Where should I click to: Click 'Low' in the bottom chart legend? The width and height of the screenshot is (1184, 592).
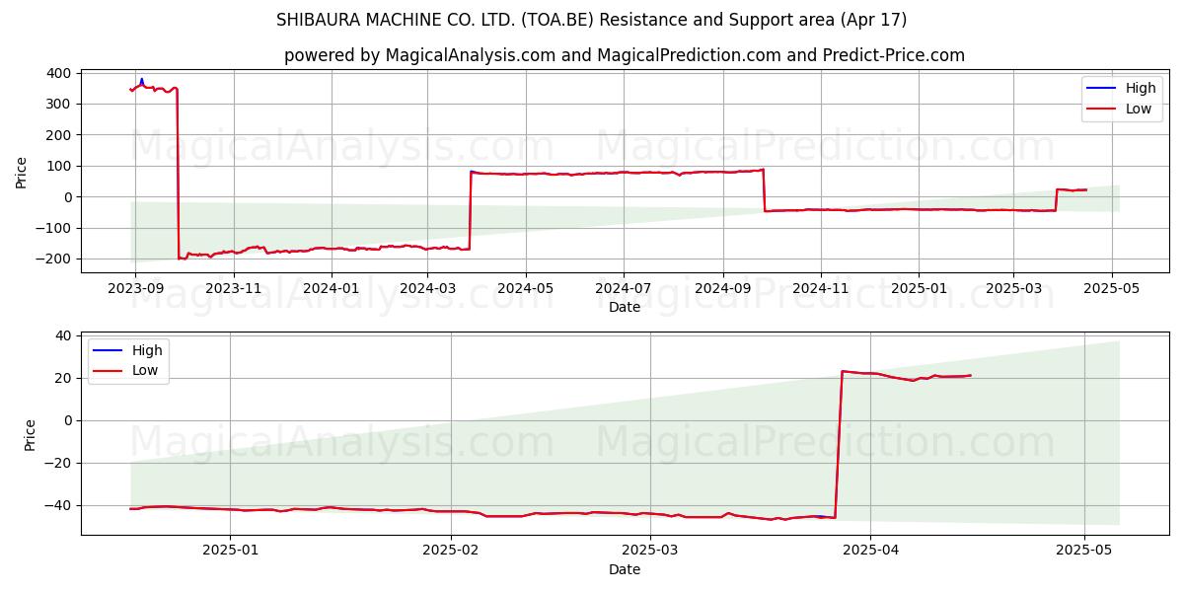point(145,372)
